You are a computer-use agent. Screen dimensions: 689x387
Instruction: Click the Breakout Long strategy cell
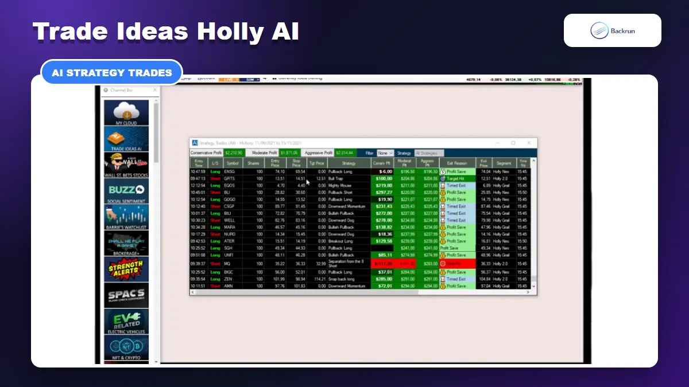click(x=349, y=241)
